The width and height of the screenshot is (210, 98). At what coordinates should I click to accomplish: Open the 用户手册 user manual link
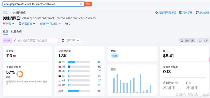tap(187, 13)
